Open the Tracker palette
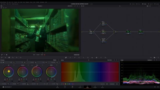This screenshot has height=90, width=160. [83, 57]
